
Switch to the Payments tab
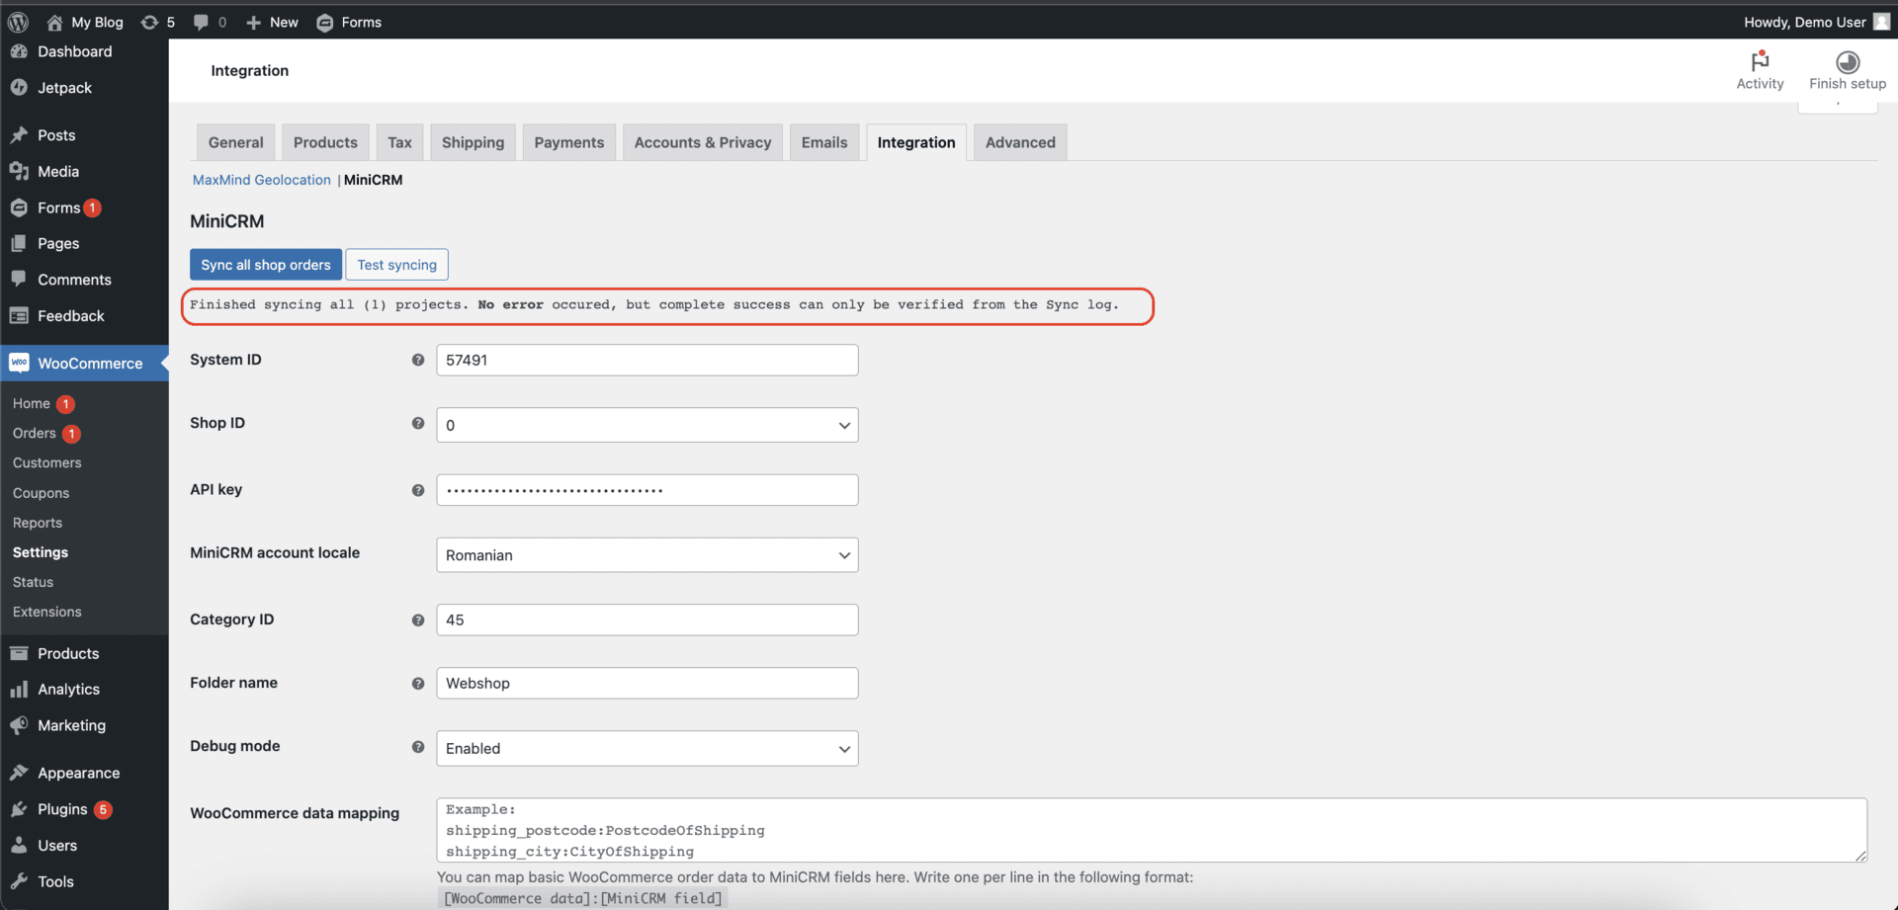(569, 142)
